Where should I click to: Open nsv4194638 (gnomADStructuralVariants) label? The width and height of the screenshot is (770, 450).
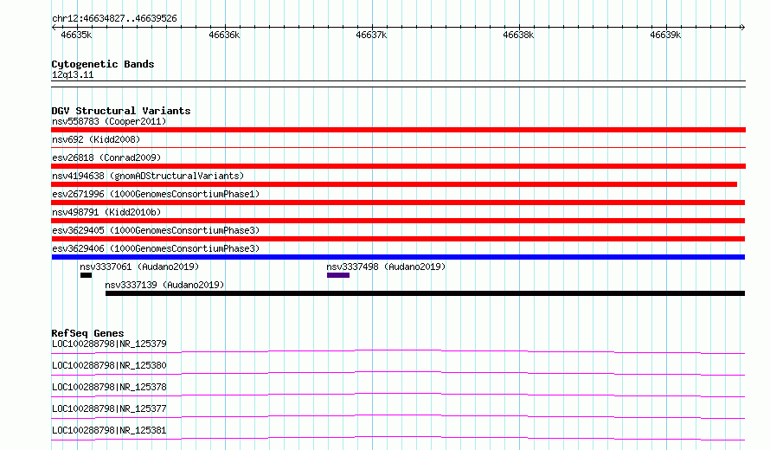tap(148, 176)
